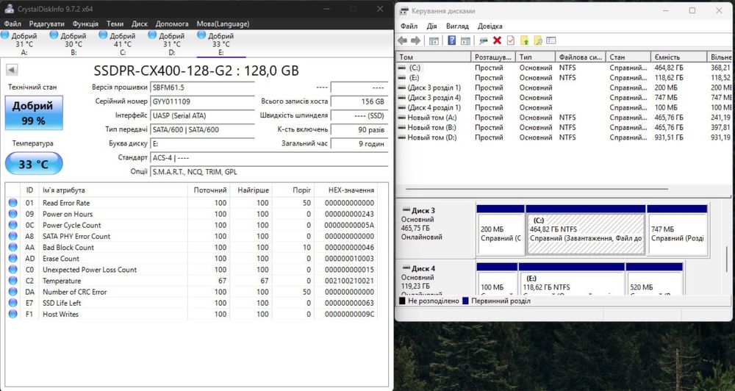Click the Back arrow in Disk Management toolbar
The width and height of the screenshot is (735, 391).
[x=402, y=40]
